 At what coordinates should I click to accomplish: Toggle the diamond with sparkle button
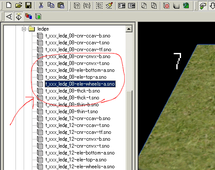tap(19, 17)
